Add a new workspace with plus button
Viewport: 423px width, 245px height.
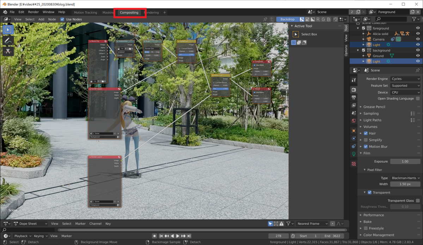pos(164,12)
